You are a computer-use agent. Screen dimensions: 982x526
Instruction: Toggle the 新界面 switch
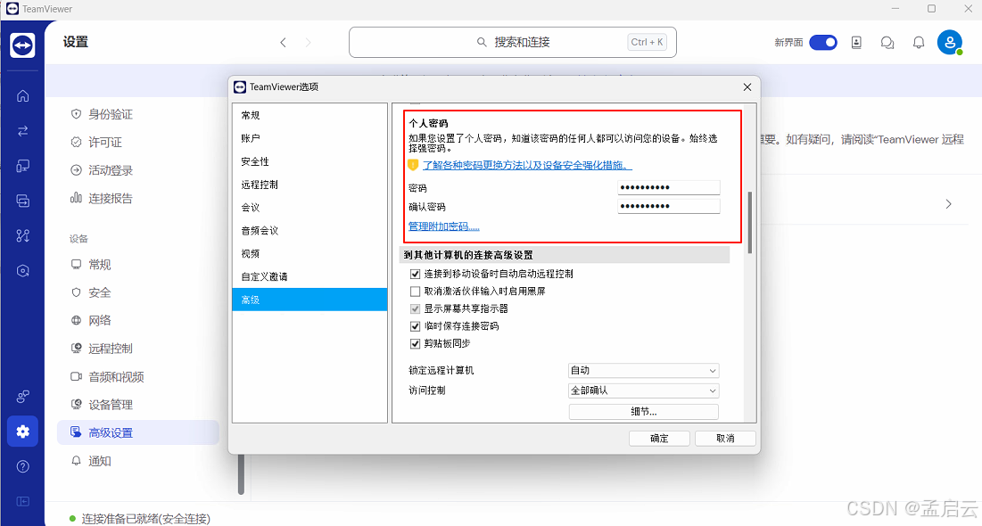click(823, 43)
